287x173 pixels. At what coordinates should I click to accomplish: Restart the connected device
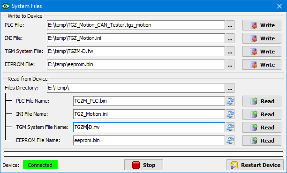coord(255,165)
